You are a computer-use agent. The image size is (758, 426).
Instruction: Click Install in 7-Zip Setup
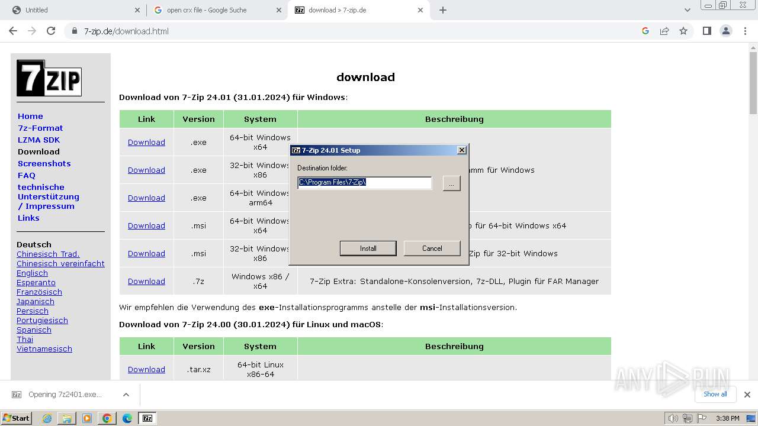click(368, 248)
